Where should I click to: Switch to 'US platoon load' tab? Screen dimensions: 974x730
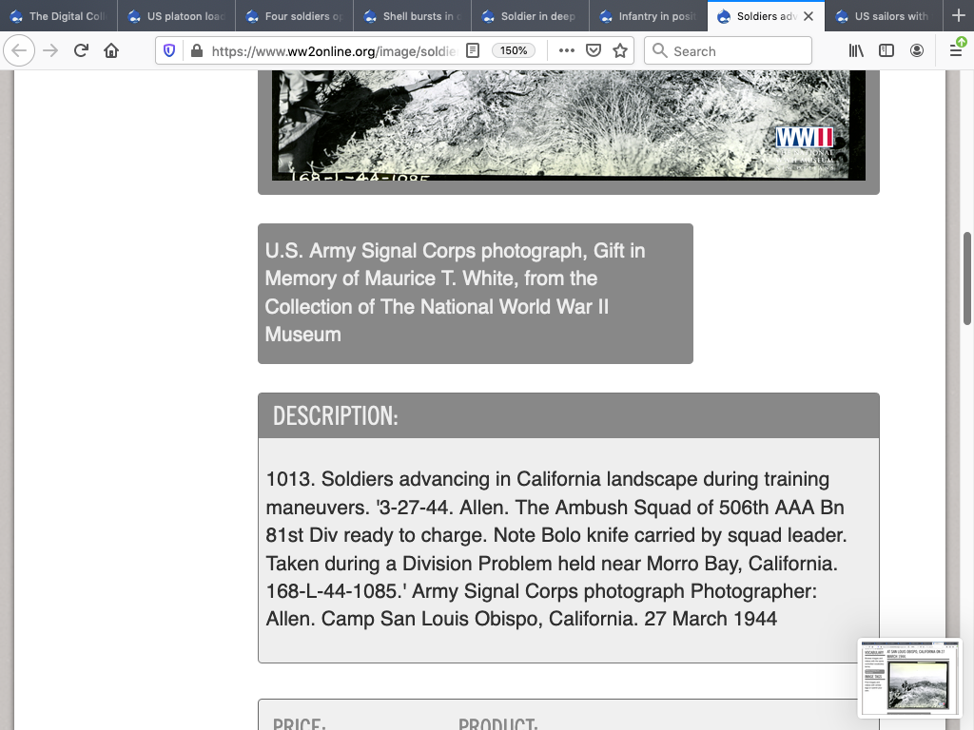pos(177,16)
